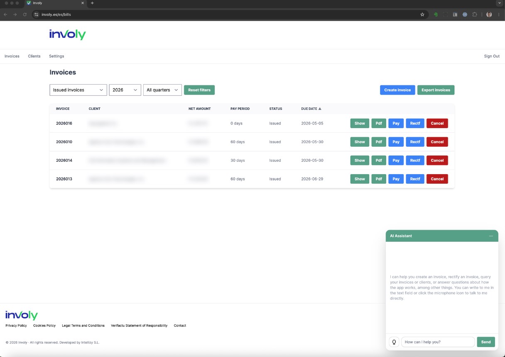Open the Invoices menu item

[x=12, y=56]
